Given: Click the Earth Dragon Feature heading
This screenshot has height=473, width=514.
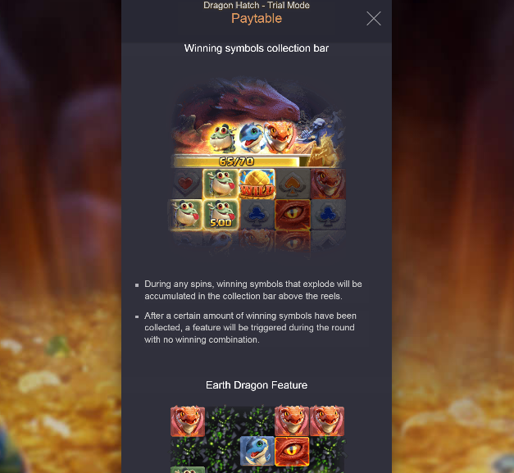Looking at the screenshot, I should (257, 384).
